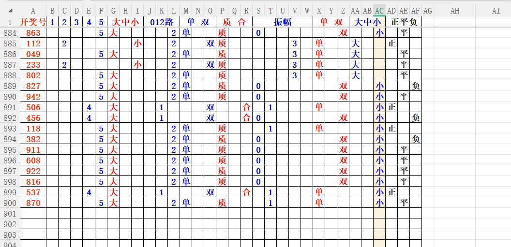The height and width of the screenshot is (247, 511).
Task: Click cell with lottery number 922
Action: (33, 171)
